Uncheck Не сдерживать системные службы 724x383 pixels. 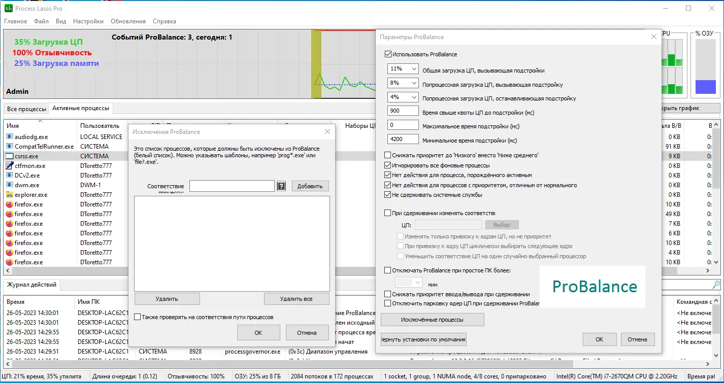[388, 195]
